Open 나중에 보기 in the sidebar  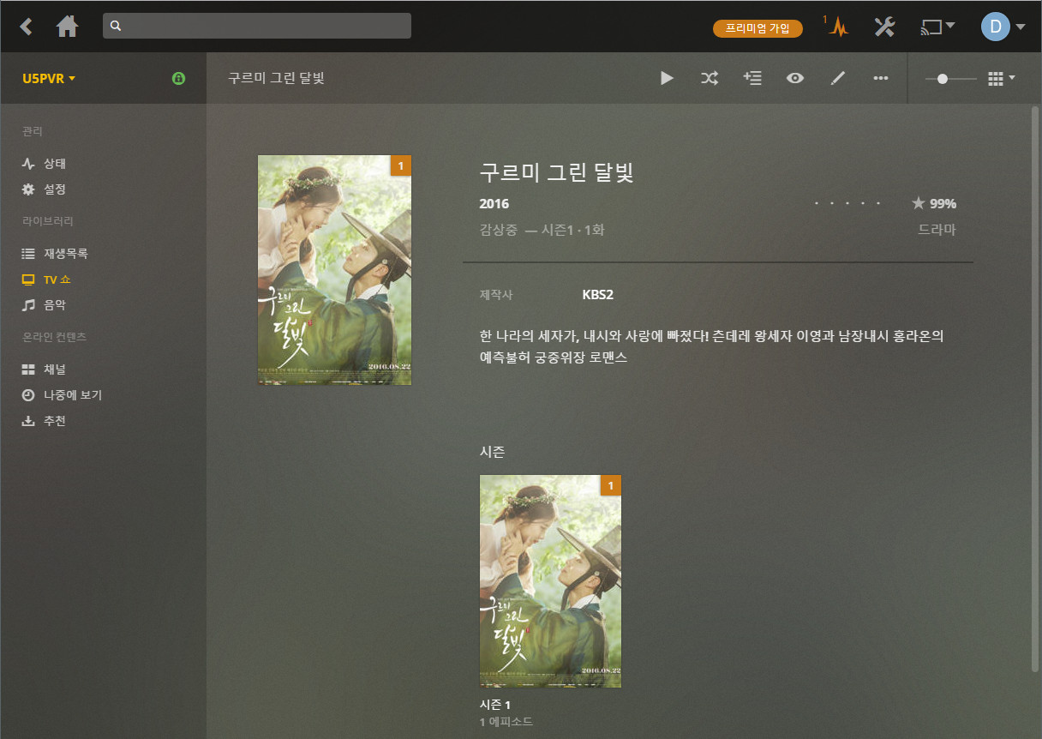click(62, 395)
